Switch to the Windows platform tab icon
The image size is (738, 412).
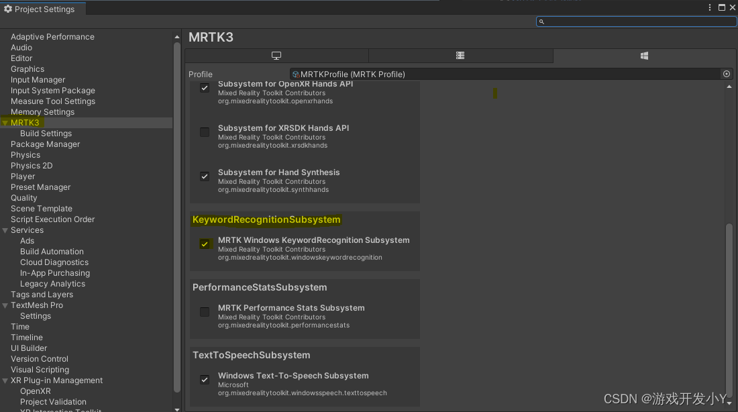coord(643,55)
